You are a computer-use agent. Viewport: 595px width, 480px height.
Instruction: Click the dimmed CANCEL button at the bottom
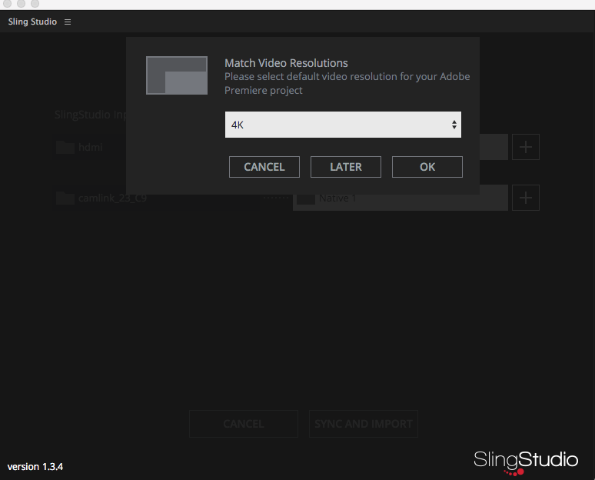(x=244, y=424)
